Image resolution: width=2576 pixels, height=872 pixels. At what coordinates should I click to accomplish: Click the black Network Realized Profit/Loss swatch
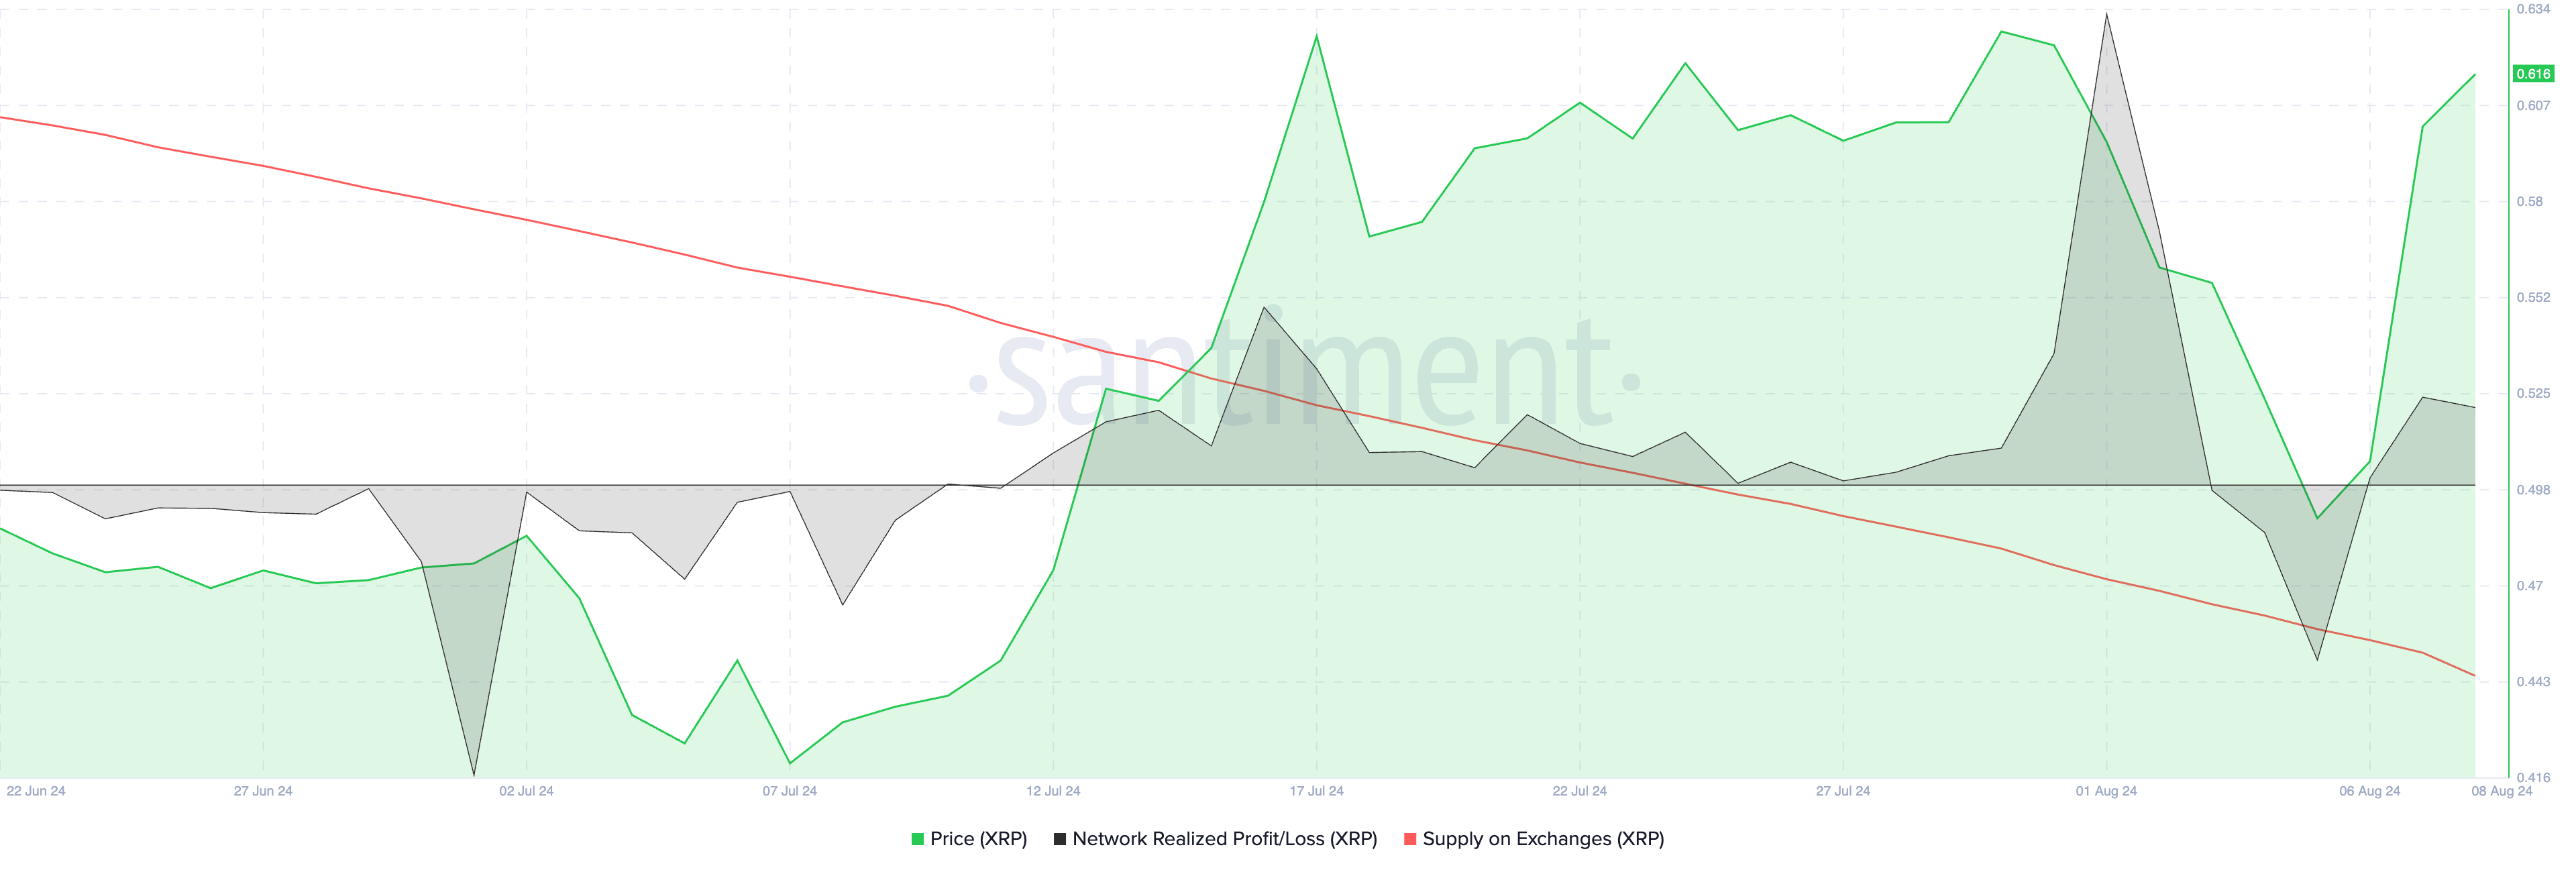pyautogui.click(x=1060, y=839)
